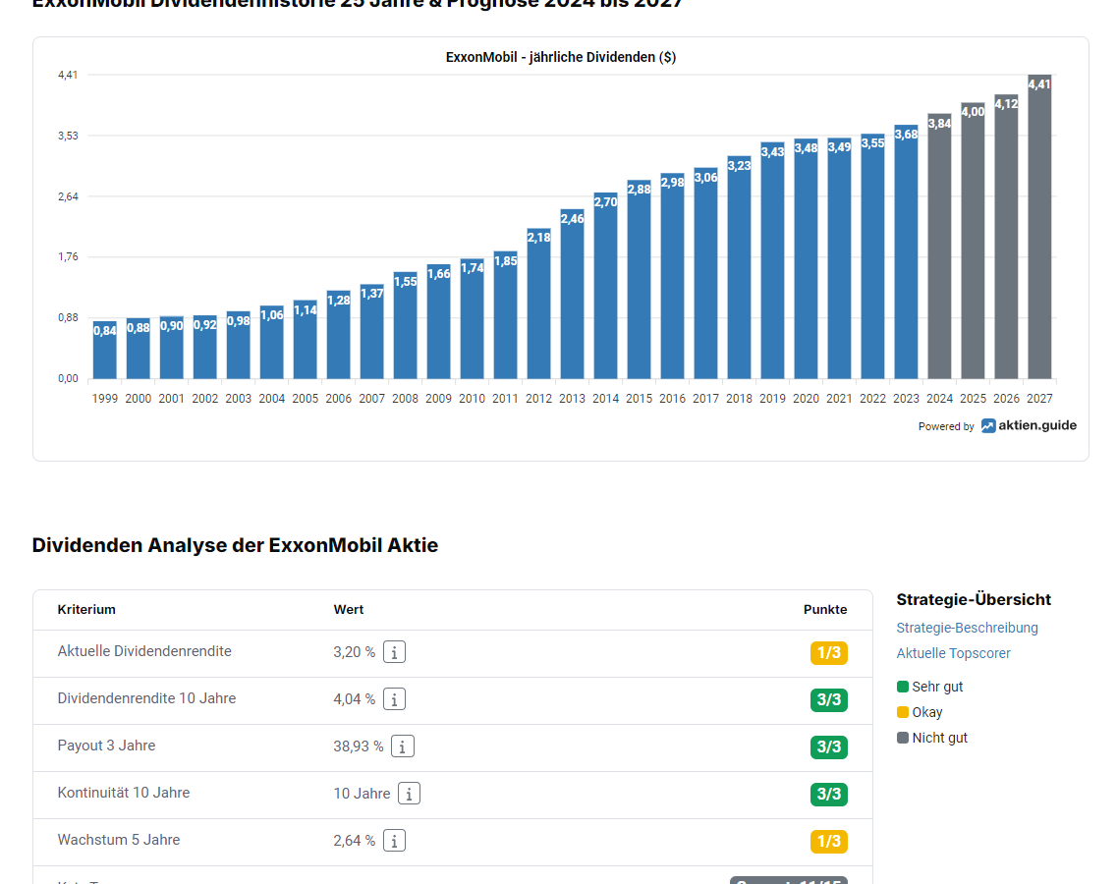Viewport: 1117px width, 884px height.
Task: Click the 'Punkte' column header
Action: coord(825,610)
